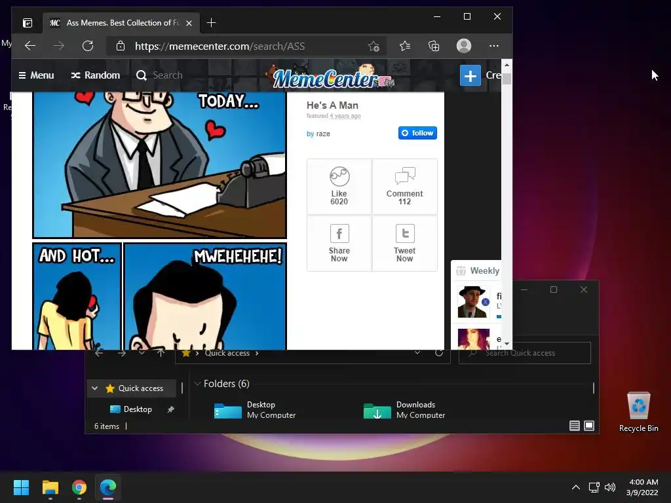Open Comment 112 section
This screenshot has width=671, height=503.
[x=405, y=187]
